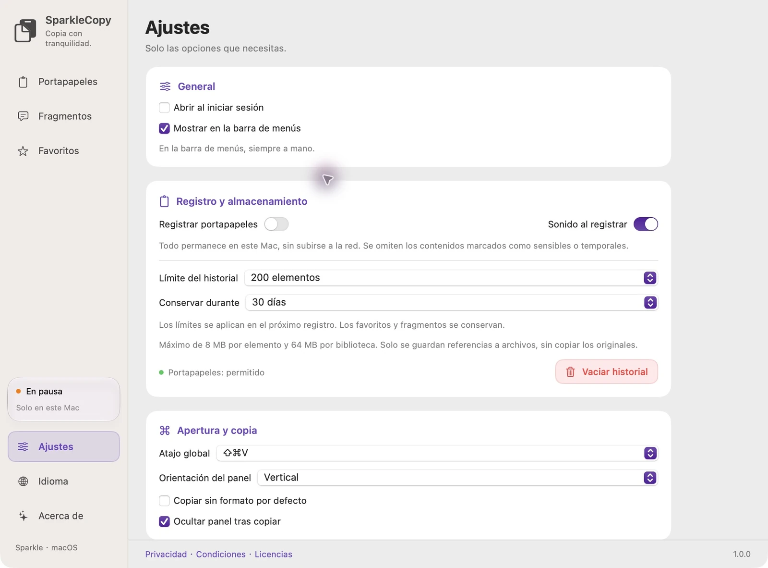This screenshot has height=568, width=768.
Task: Click the orange En pausa status dot
Action: pyautogui.click(x=18, y=391)
